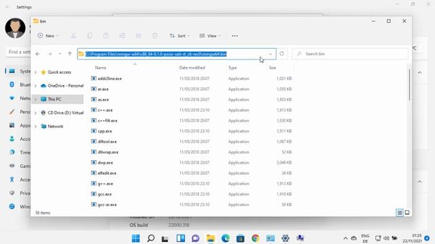Expand OneDrive - Personal tree node
The height and width of the screenshot is (244, 435).
tap(35, 86)
